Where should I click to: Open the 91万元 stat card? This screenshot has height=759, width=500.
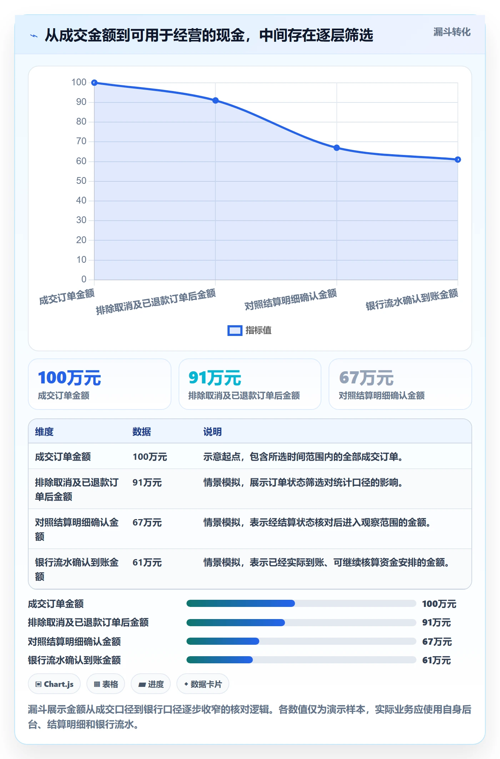coord(250,384)
